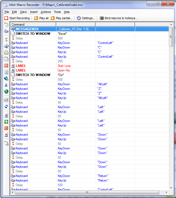Click the window icon on the *Excel* row

(x=13, y=34)
